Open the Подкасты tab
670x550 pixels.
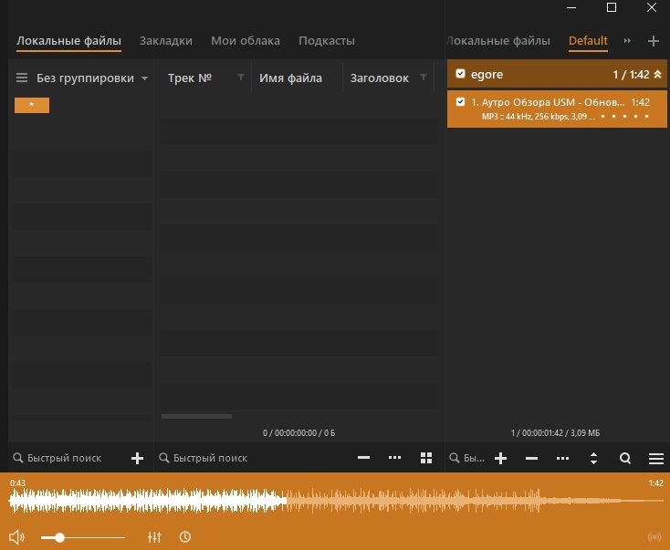(327, 40)
